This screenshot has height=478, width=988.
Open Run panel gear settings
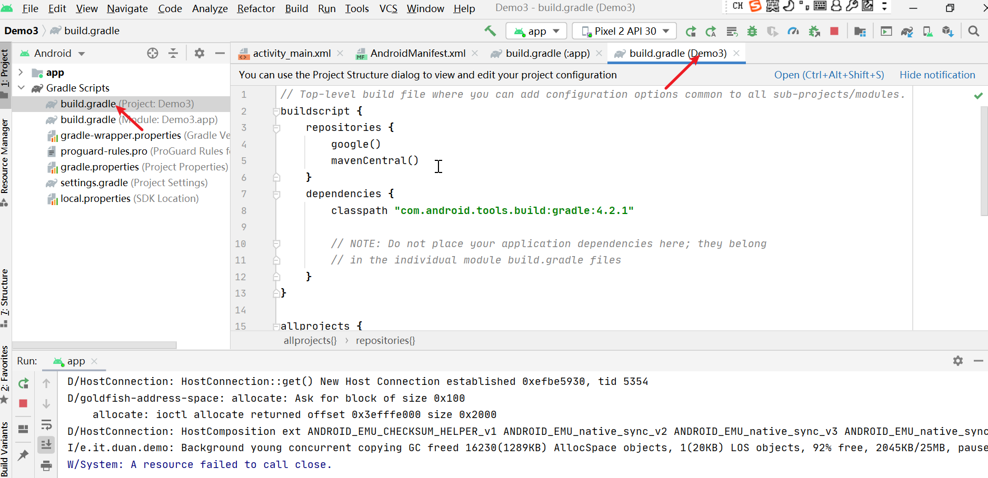958,361
